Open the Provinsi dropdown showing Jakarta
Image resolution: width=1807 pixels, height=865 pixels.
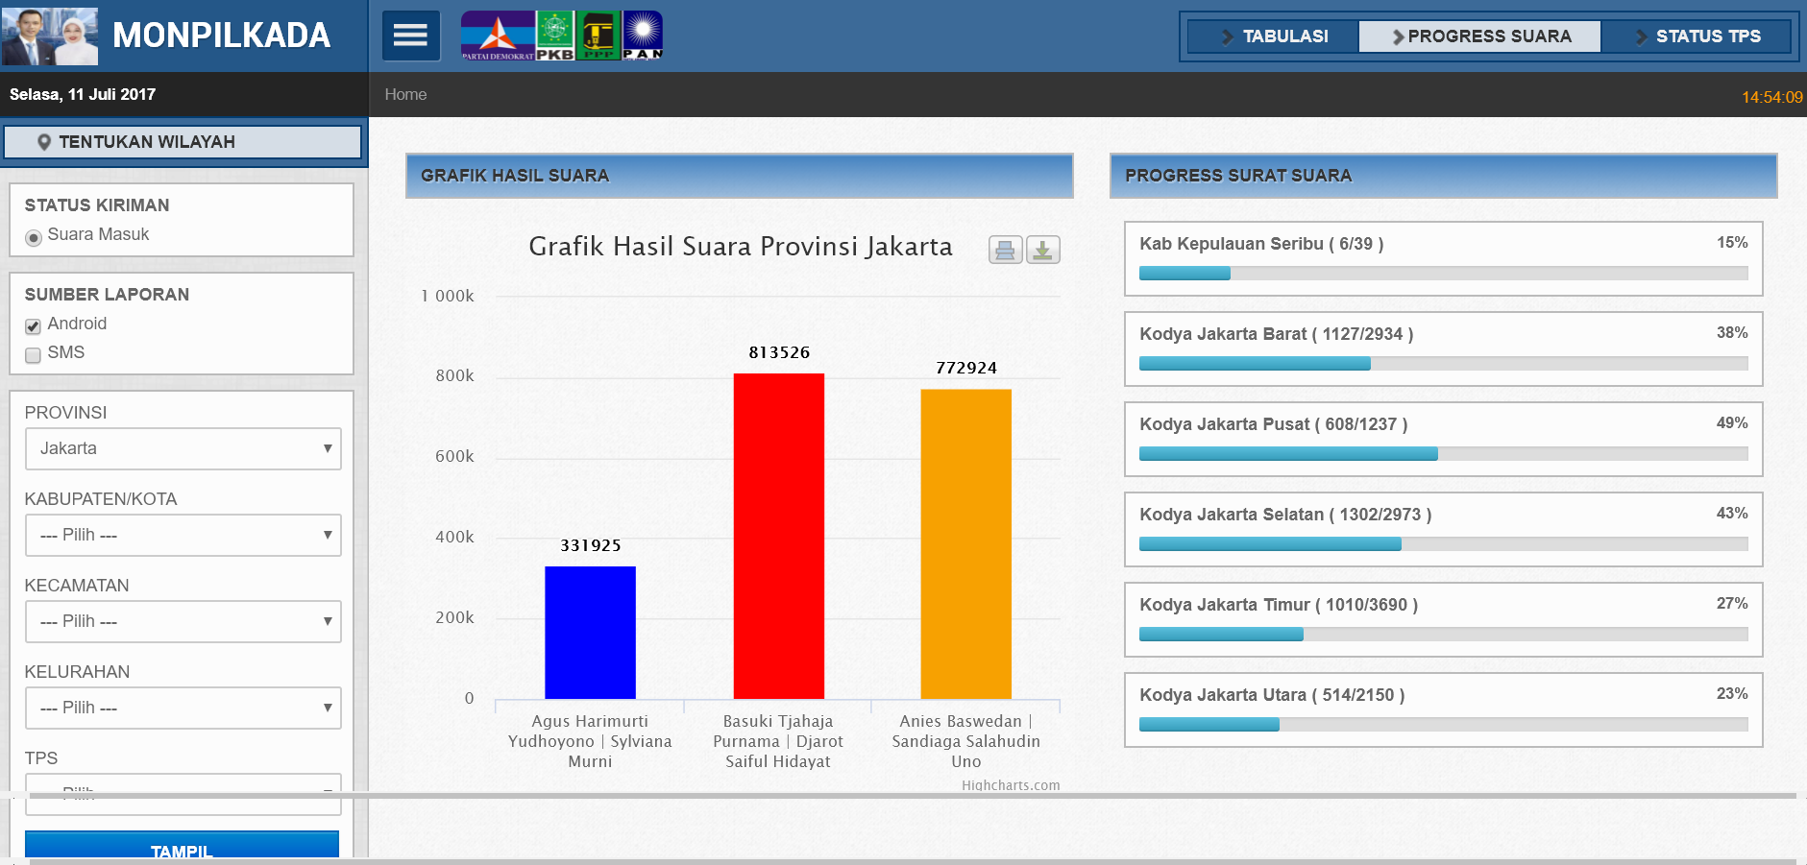click(183, 448)
